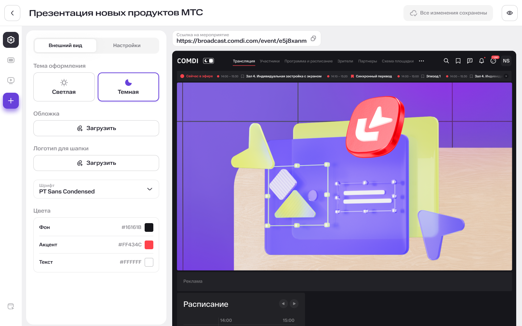This screenshot has height=326, width=522.
Task: Open the Зрители tab
Action: coord(345,61)
